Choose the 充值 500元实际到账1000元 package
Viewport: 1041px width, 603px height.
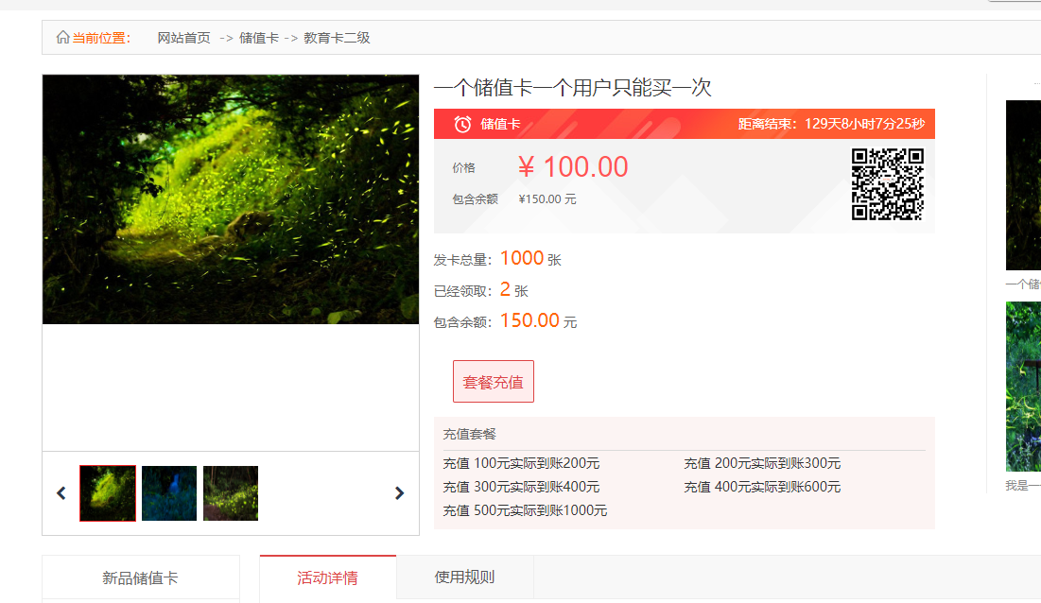tap(525, 510)
